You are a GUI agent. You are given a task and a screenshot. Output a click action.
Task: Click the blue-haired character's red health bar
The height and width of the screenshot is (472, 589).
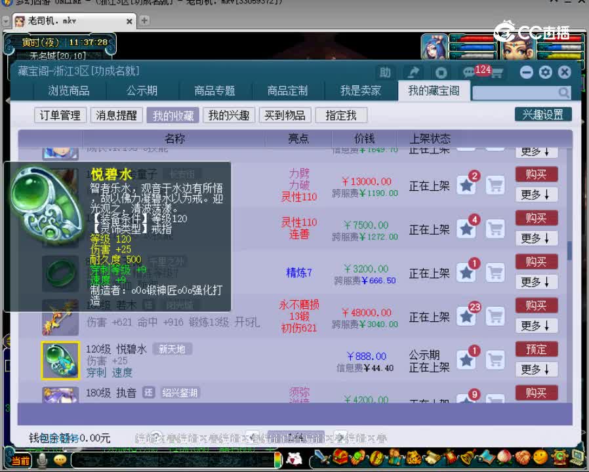point(472,38)
